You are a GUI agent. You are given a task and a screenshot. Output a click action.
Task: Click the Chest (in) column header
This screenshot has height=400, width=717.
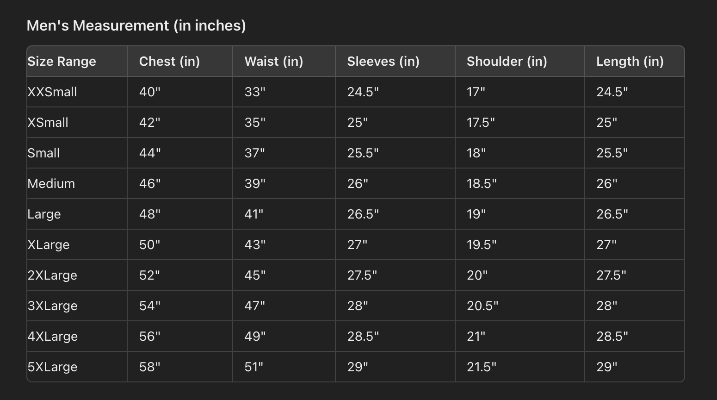(169, 61)
